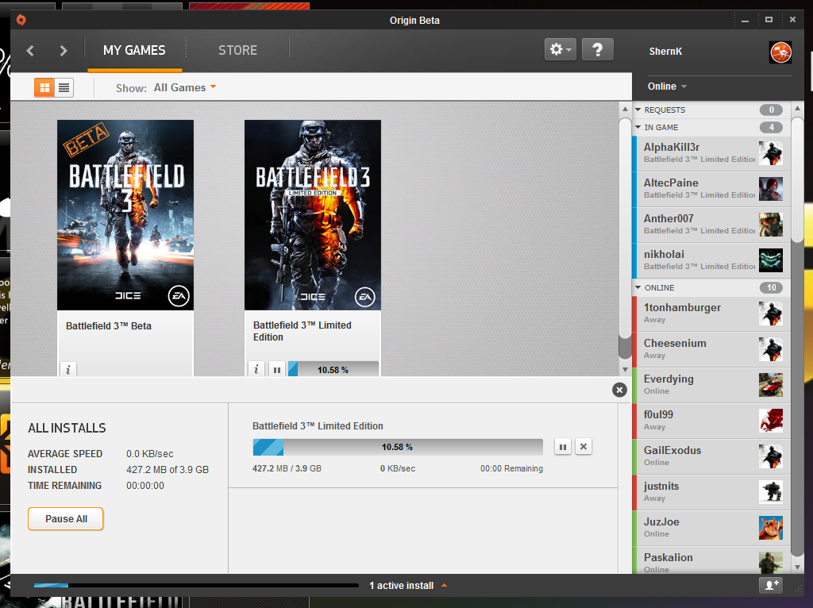Cancel the Battlefield 3 Limited Edition download
The image size is (813, 608).
pyautogui.click(x=584, y=447)
